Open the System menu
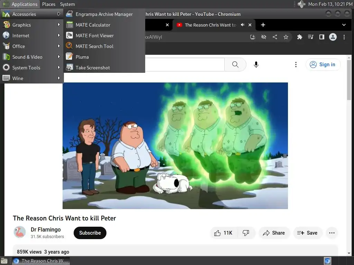The height and width of the screenshot is (265, 354). click(x=67, y=4)
